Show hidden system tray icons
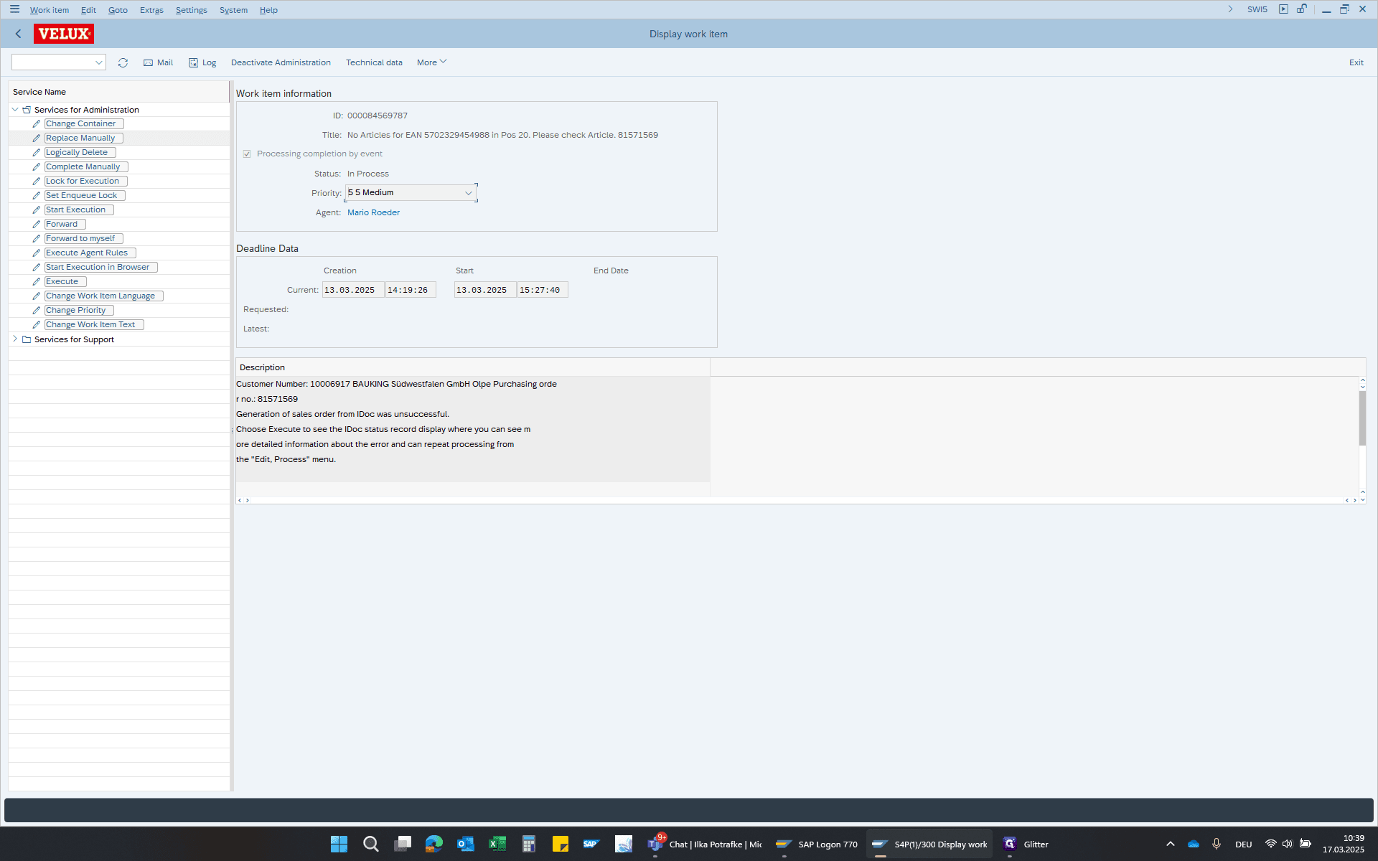 (x=1170, y=844)
